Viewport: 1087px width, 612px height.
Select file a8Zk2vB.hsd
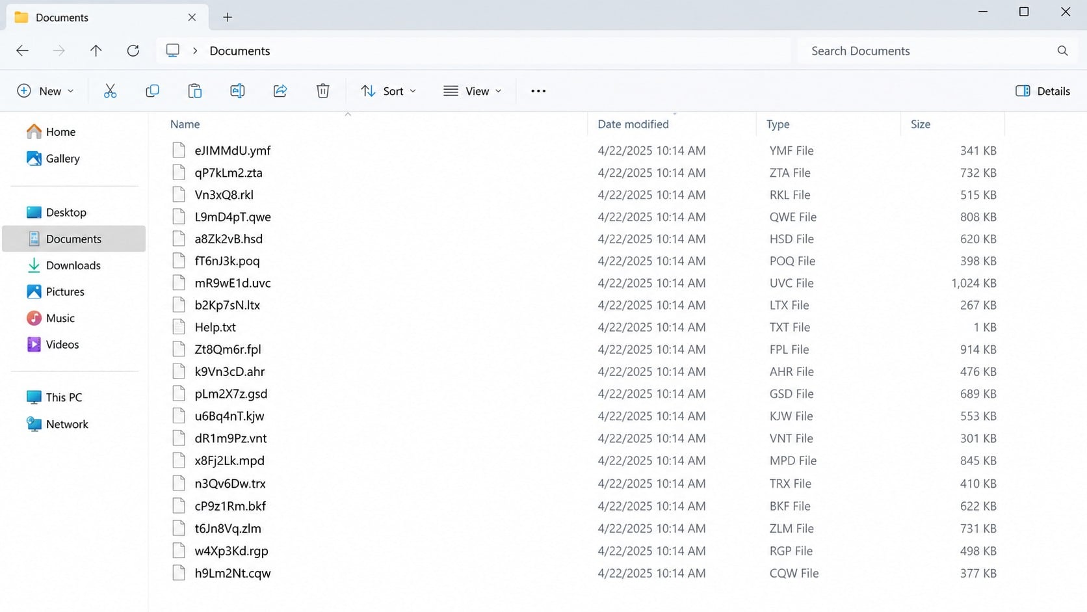point(228,239)
